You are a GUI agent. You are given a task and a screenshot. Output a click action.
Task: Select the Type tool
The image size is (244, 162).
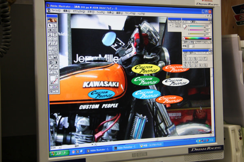click(55, 34)
